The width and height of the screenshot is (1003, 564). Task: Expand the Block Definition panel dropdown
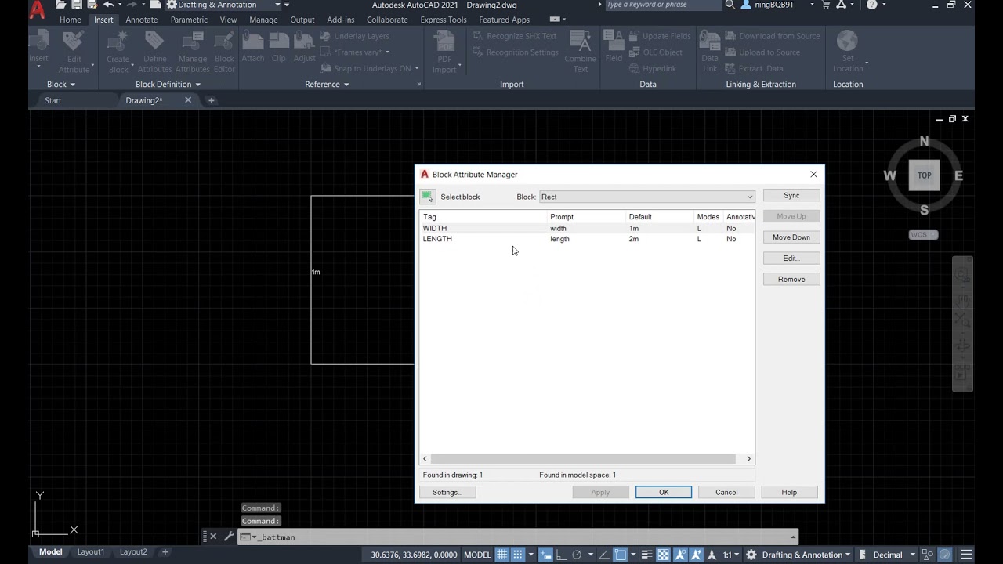point(168,84)
